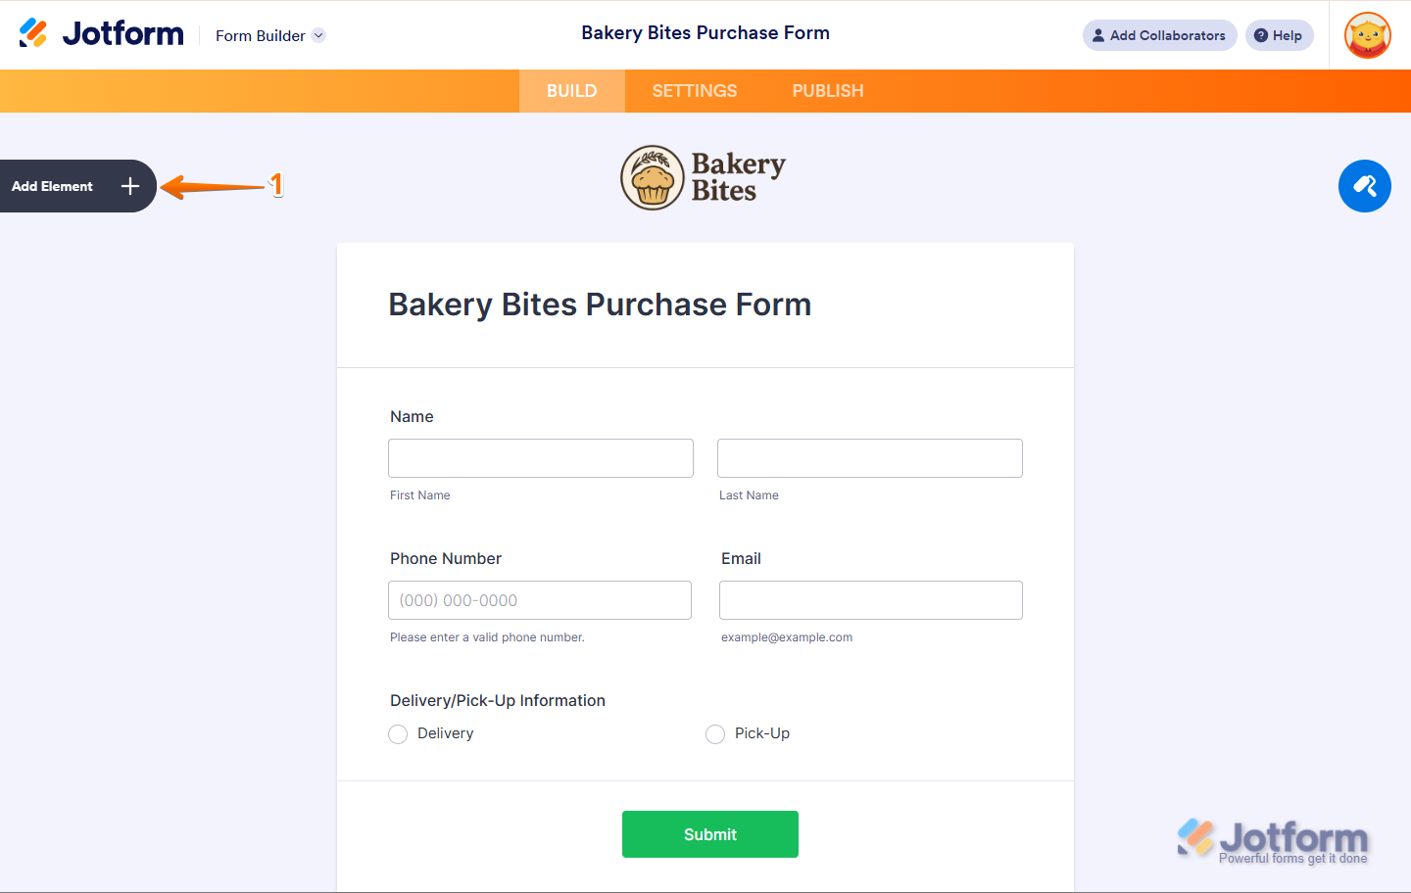Screen dimensions: 1411x893
Task: Click the Bakery Bites muffin logo
Action: coord(652,178)
